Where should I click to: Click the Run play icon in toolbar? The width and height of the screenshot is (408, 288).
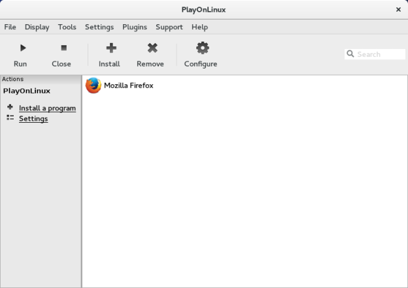point(22,48)
